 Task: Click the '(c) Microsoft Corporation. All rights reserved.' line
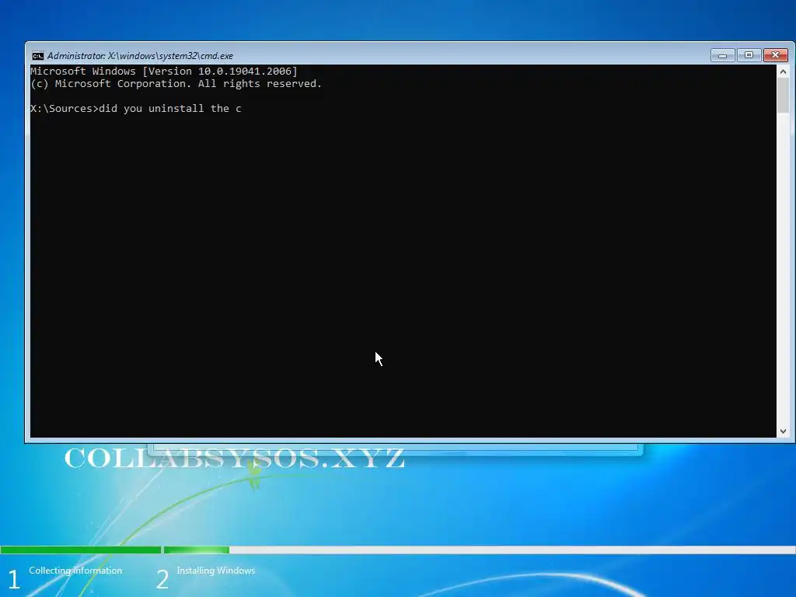click(x=176, y=84)
